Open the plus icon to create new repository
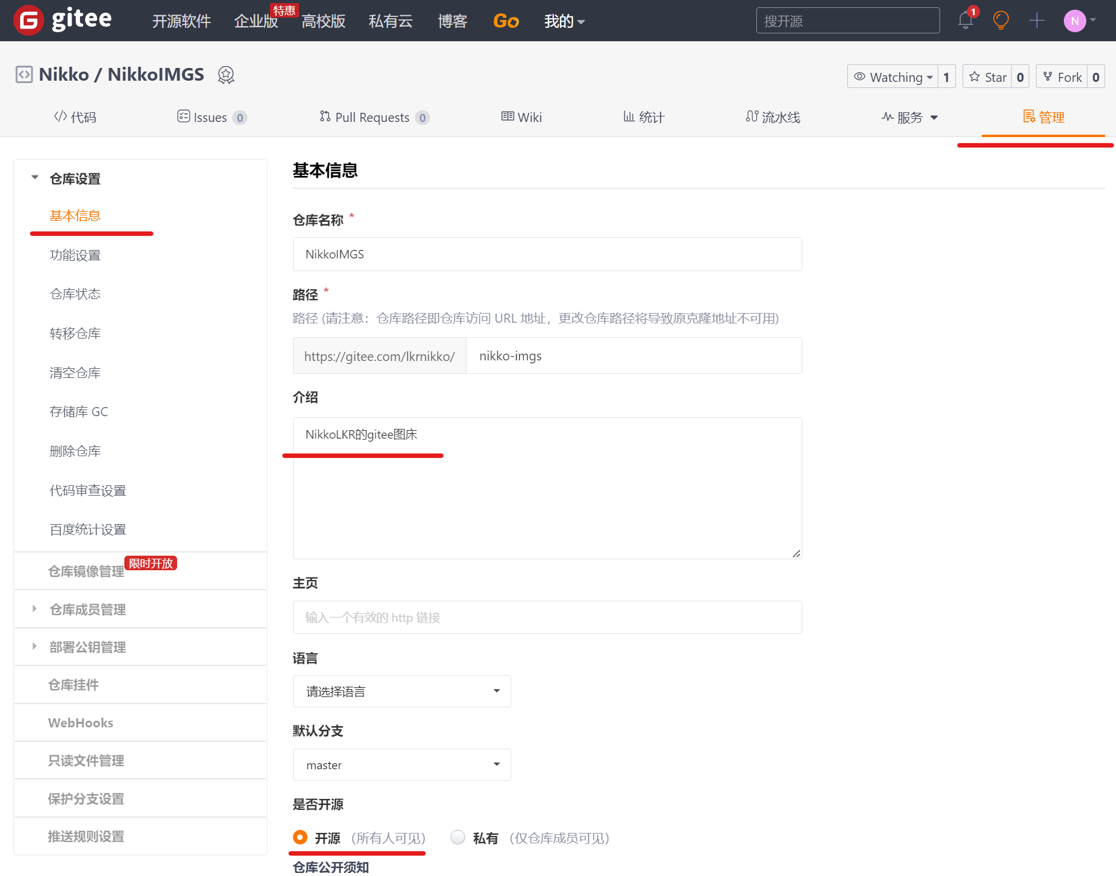Screen dimensions: 1116x876 pyautogui.click(x=1037, y=20)
